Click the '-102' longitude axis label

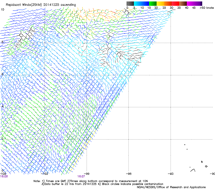pos(44,174)
